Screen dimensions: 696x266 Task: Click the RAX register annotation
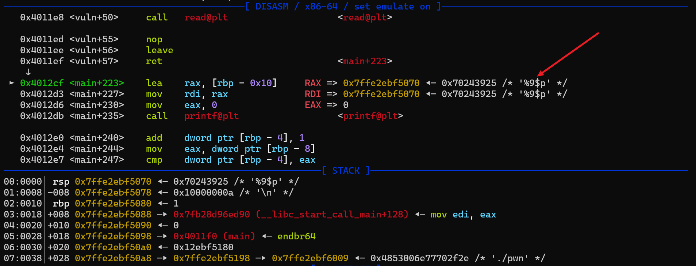pos(313,83)
